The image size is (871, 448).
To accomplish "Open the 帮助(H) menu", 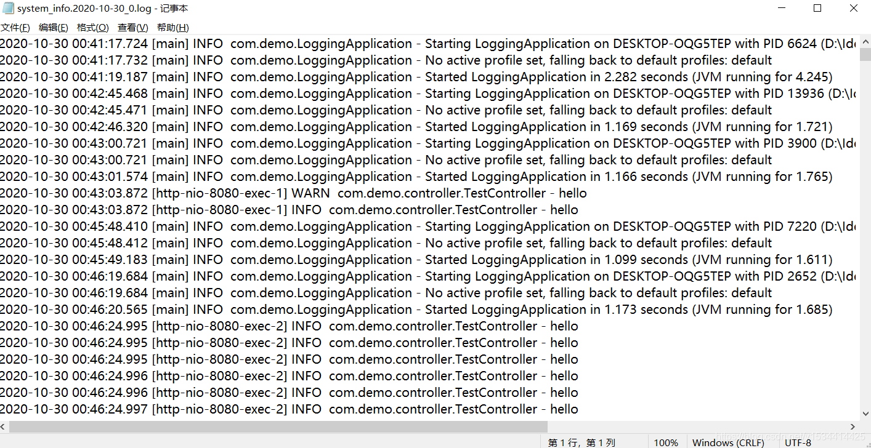I will tap(173, 28).
